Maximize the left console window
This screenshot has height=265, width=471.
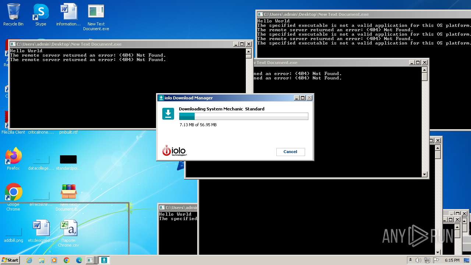[x=242, y=44]
